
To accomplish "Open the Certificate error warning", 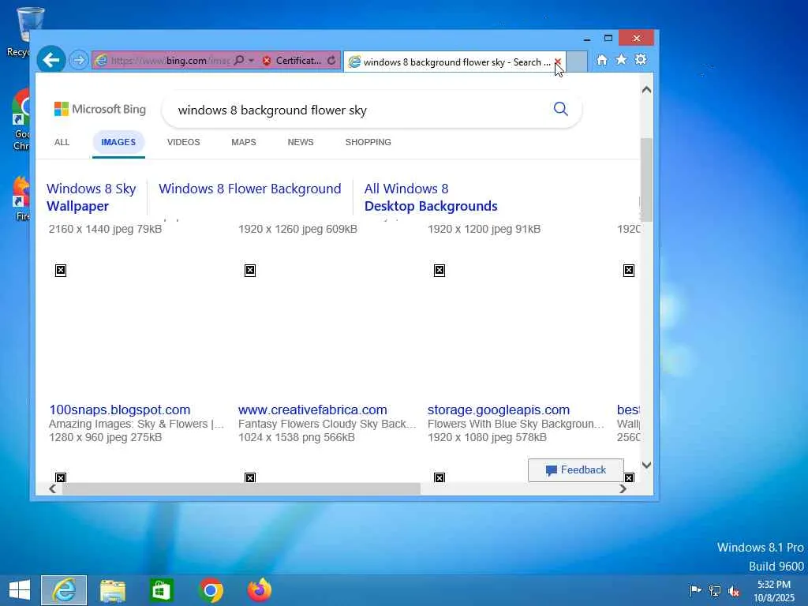I will tap(292, 60).
